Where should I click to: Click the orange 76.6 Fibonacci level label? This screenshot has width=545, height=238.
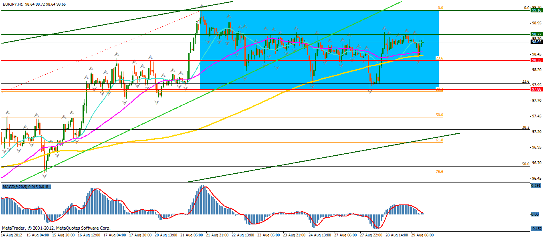(439, 172)
